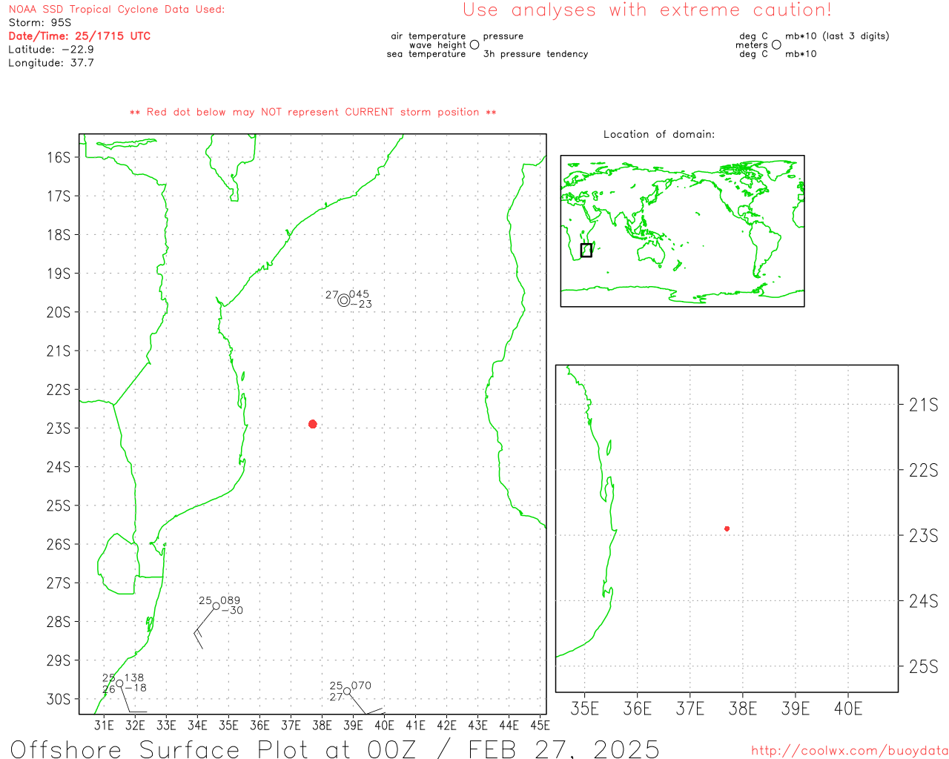Click the '23S' latitude label on main map

59,428
